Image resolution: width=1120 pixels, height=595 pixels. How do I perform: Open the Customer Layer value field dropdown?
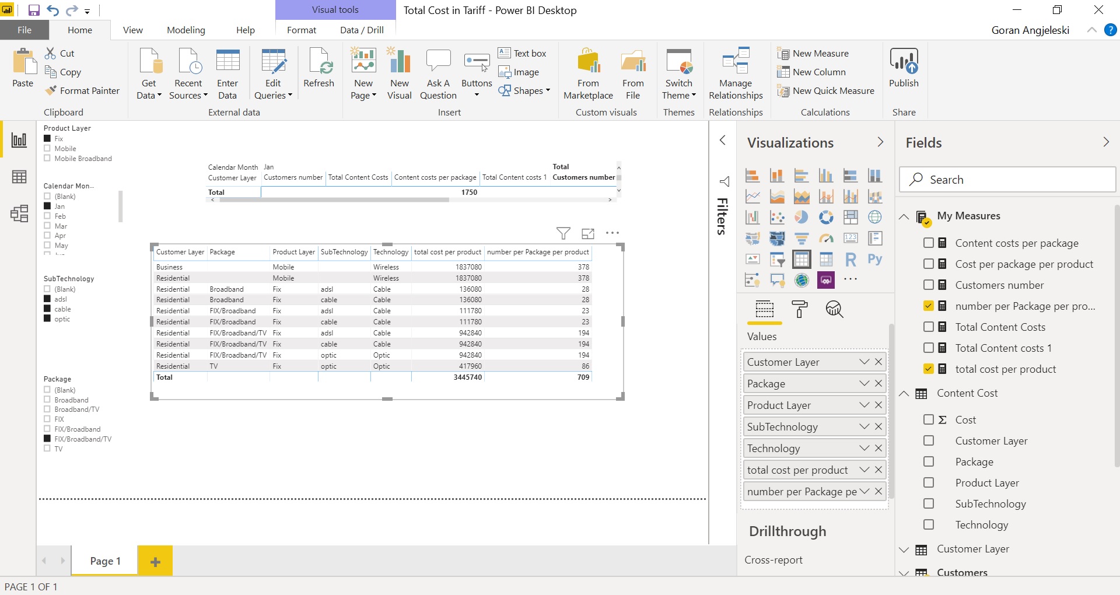pyautogui.click(x=864, y=362)
